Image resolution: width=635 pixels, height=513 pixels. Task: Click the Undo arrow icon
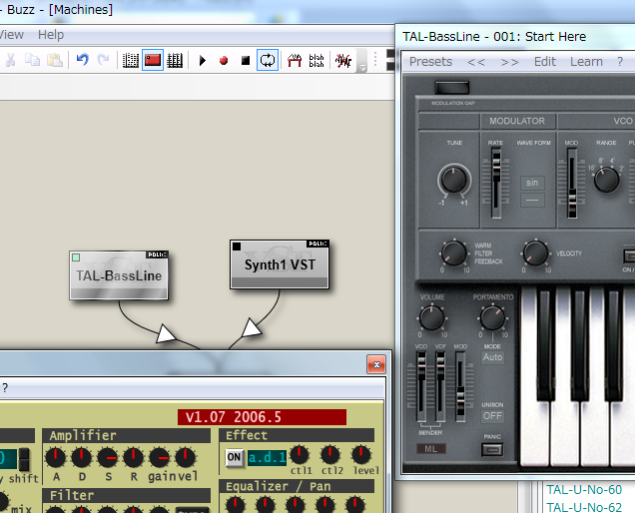[x=82, y=61]
